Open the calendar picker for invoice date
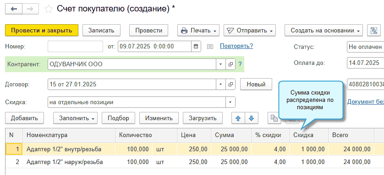Viewport: 384px width, 175px height. (x=196, y=46)
